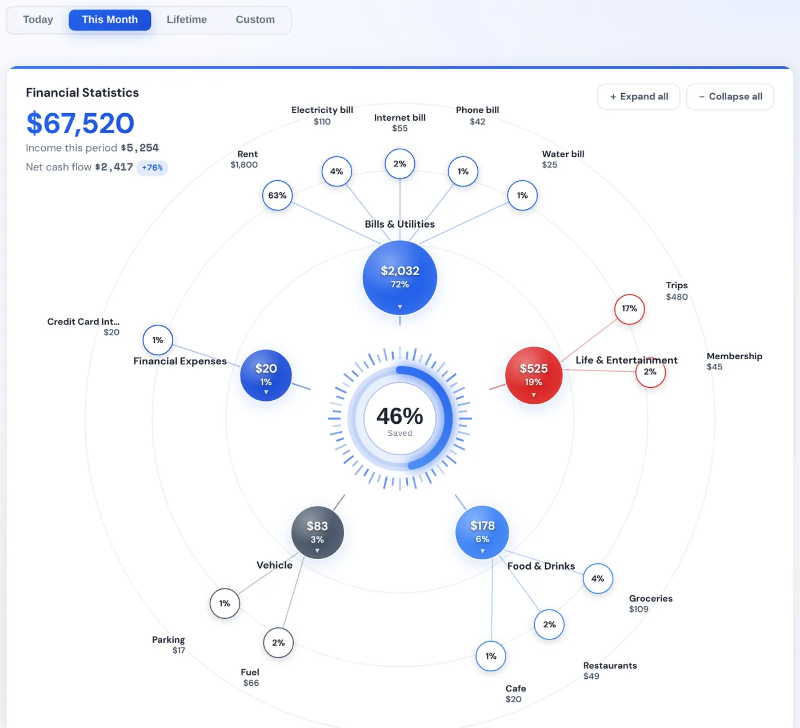Select the Membership 2% bubble
The width and height of the screenshot is (800, 728).
(650, 372)
